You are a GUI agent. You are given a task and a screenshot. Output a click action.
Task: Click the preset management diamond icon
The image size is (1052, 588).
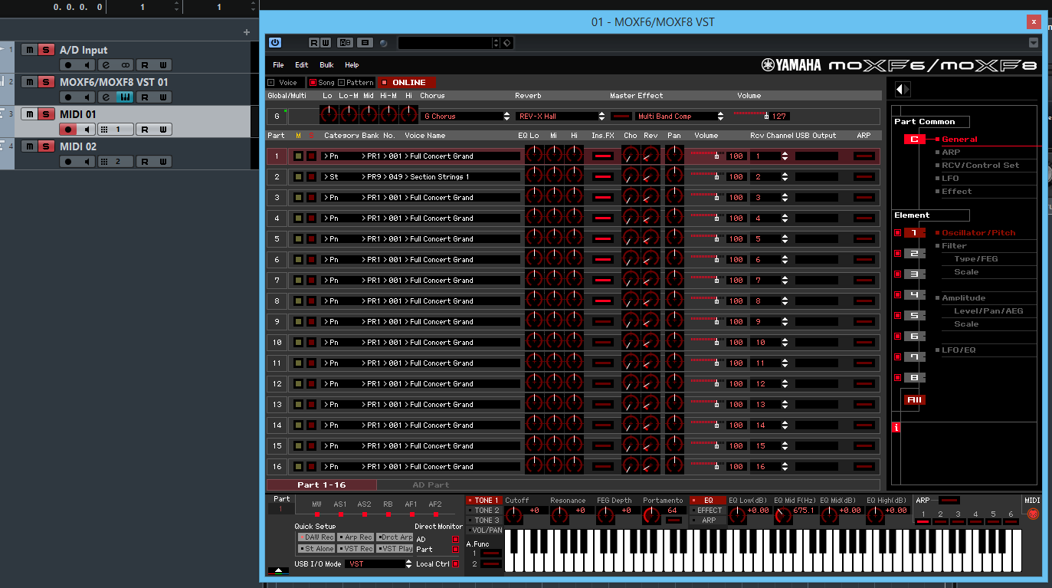(506, 43)
